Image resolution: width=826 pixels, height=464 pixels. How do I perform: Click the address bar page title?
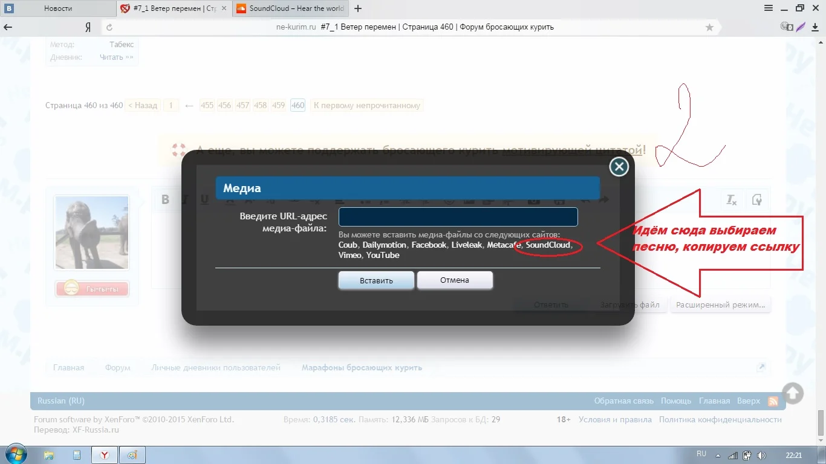pyautogui.click(x=437, y=27)
